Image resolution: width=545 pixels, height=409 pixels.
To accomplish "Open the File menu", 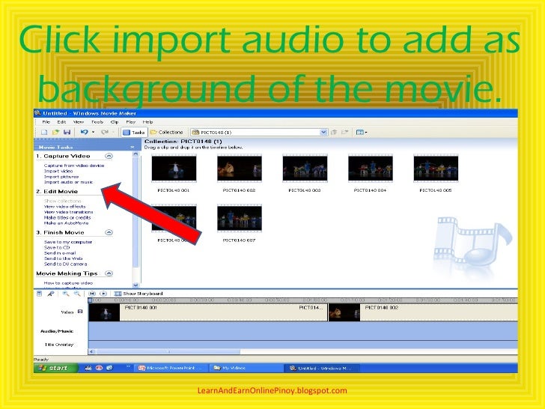I will click(46, 122).
